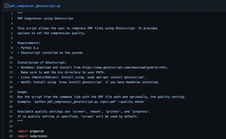The height and width of the screenshot is (139, 226).
Task: Select line number 19
Action: pyautogui.click(x=11, y=102)
